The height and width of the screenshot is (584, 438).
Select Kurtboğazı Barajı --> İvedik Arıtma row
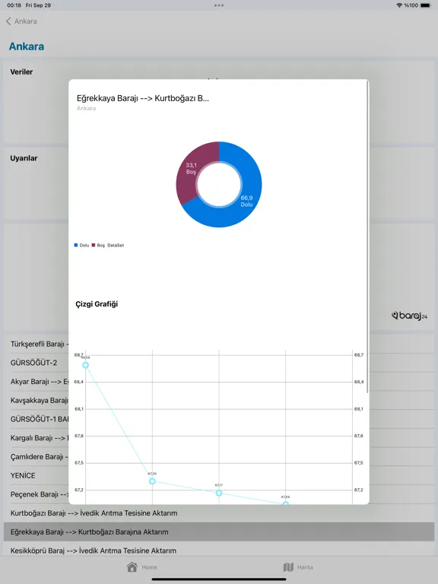coord(219,513)
